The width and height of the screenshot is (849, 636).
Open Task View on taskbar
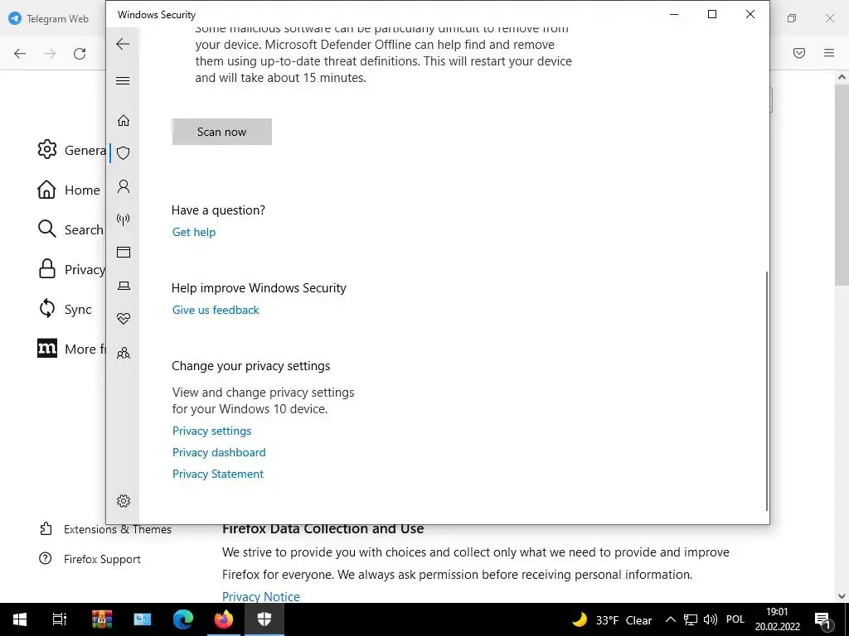click(60, 619)
